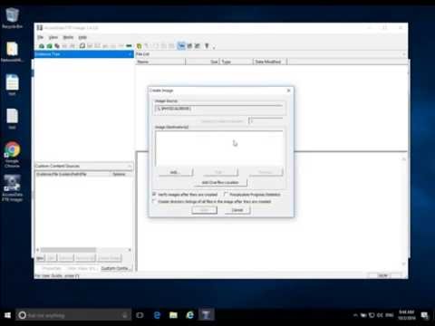Click New in Custom Content Sources panel
435x326 pixels.
(40, 258)
